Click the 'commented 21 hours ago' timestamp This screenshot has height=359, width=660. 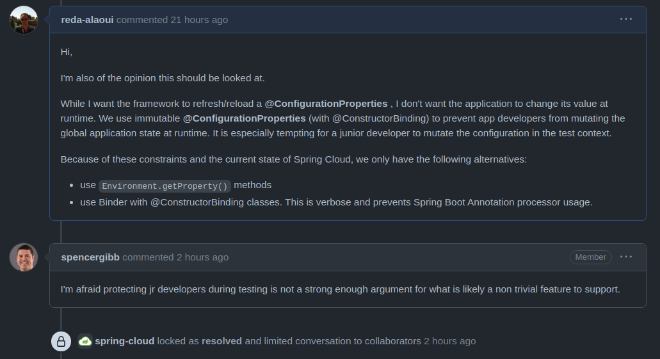172,20
